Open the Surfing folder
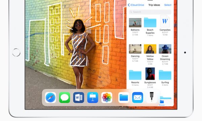The width and height of the screenshot is (202, 121). [x=165, y=75]
